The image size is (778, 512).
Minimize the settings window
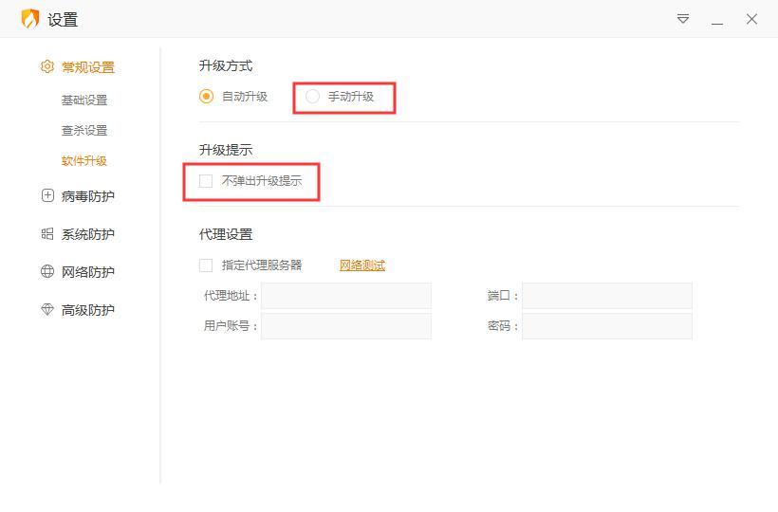tap(717, 19)
